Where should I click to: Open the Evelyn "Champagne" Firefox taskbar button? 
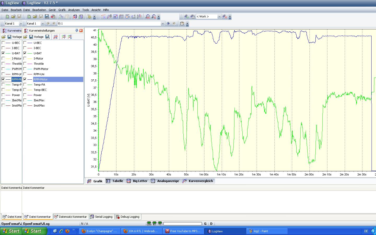coord(99,231)
